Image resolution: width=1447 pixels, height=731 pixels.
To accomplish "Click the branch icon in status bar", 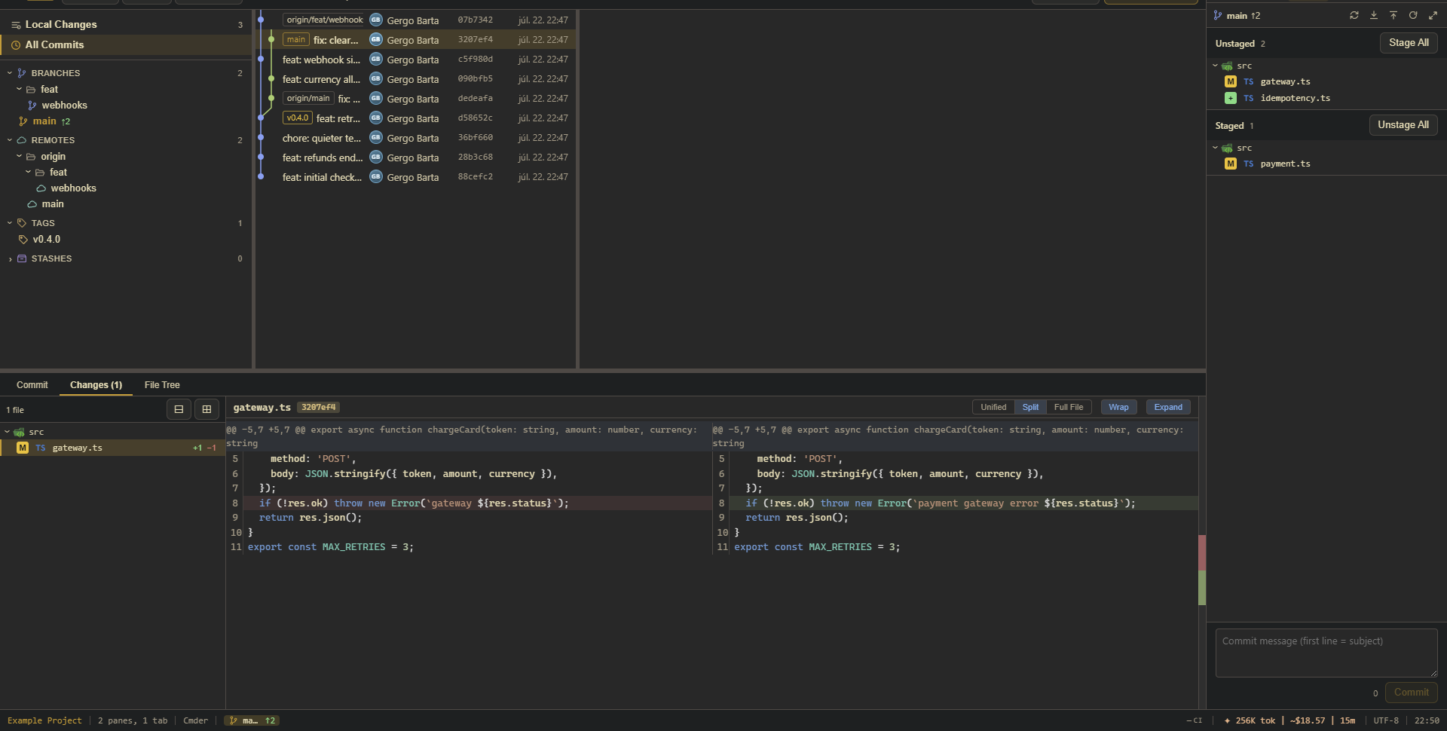I will click(234, 720).
